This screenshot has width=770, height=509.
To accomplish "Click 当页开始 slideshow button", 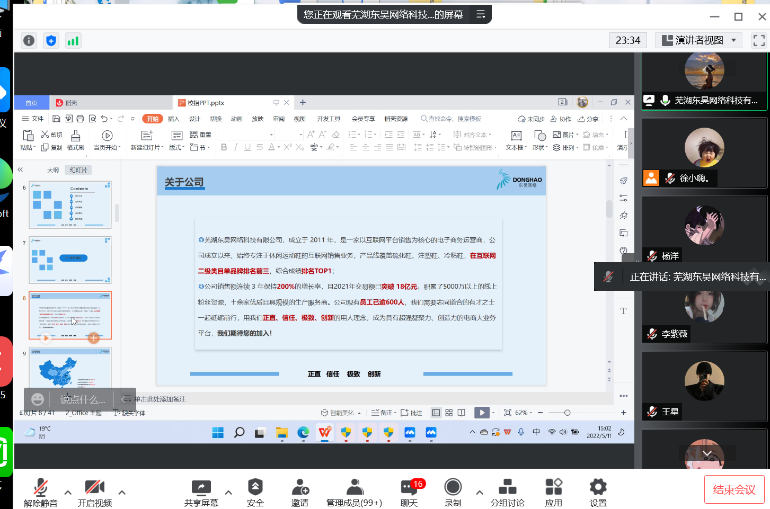I will (x=107, y=140).
